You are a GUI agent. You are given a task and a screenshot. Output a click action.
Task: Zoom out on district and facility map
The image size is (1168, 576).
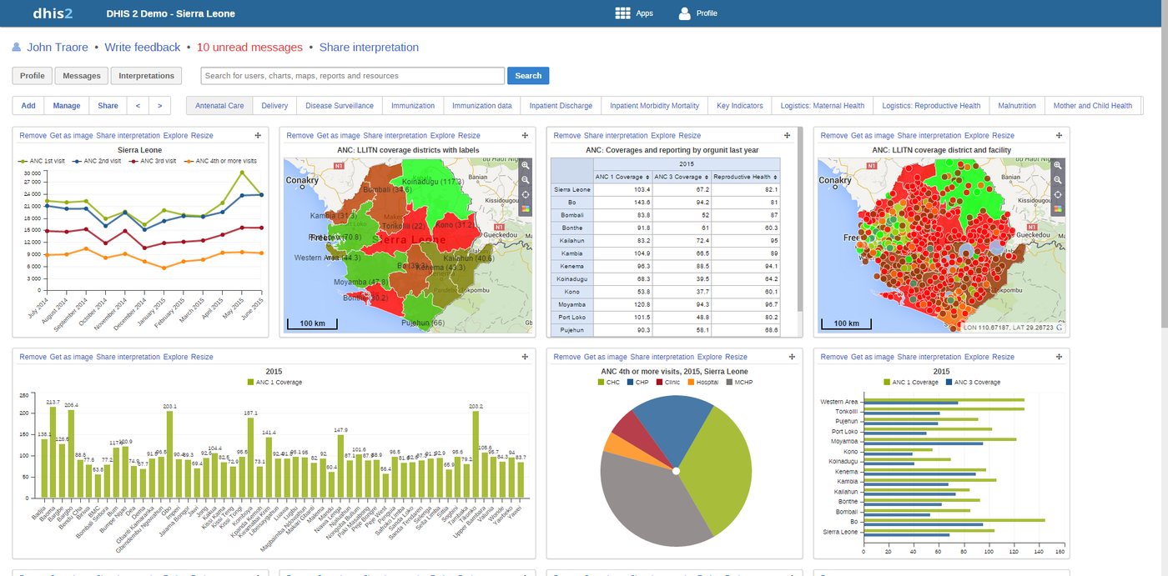click(1060, 180)
